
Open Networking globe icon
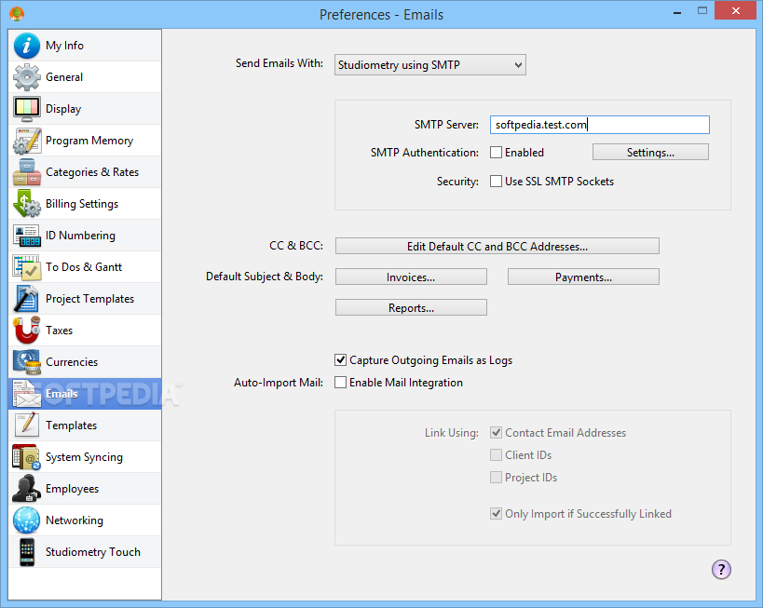coord(27,520)
